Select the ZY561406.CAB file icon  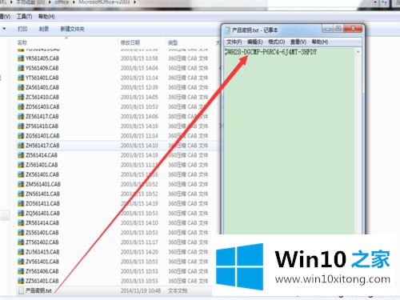pos(21,271)
